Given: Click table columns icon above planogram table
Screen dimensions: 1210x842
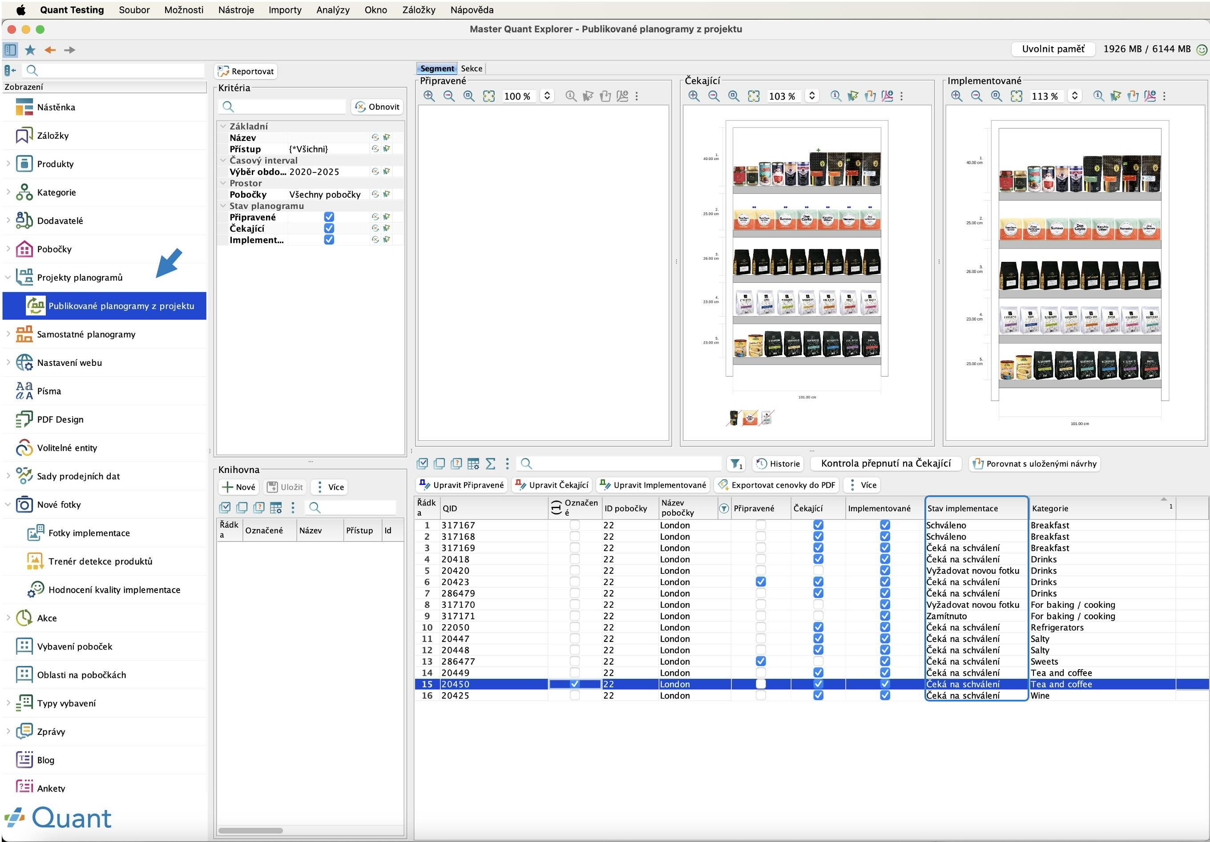Looking at the screenshot, I should [x=473, y=464].
